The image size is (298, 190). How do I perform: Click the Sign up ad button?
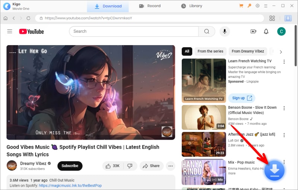coord(242,98)
